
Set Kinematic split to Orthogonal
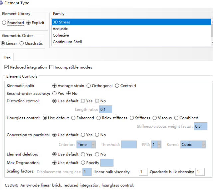pos(89,86)
